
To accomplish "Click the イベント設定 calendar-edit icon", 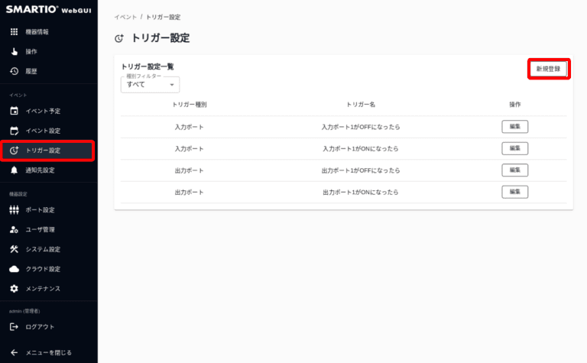I will (x=14, y=131).
